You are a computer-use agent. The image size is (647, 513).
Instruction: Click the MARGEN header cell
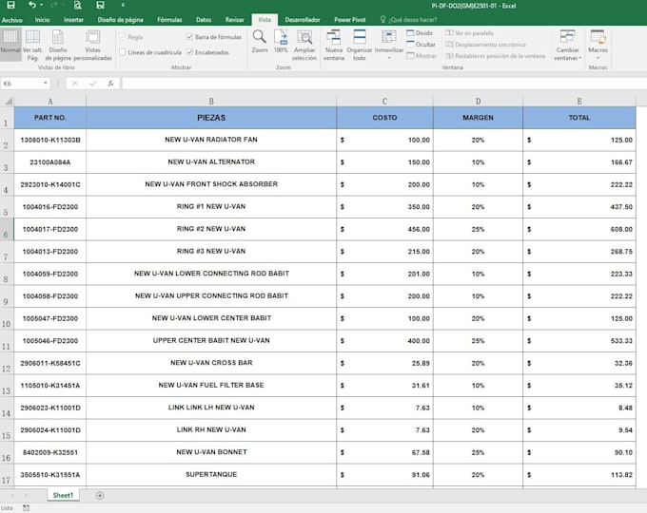[478, 118]
